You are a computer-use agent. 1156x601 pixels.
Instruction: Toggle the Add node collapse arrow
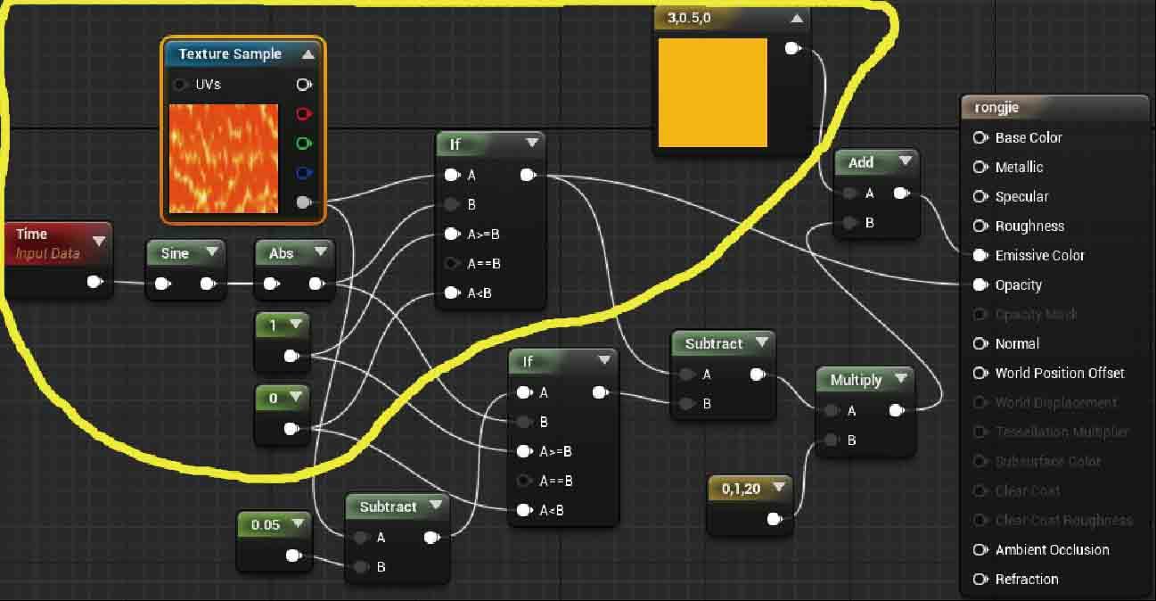pyautogui.click(x=905, y=161)
